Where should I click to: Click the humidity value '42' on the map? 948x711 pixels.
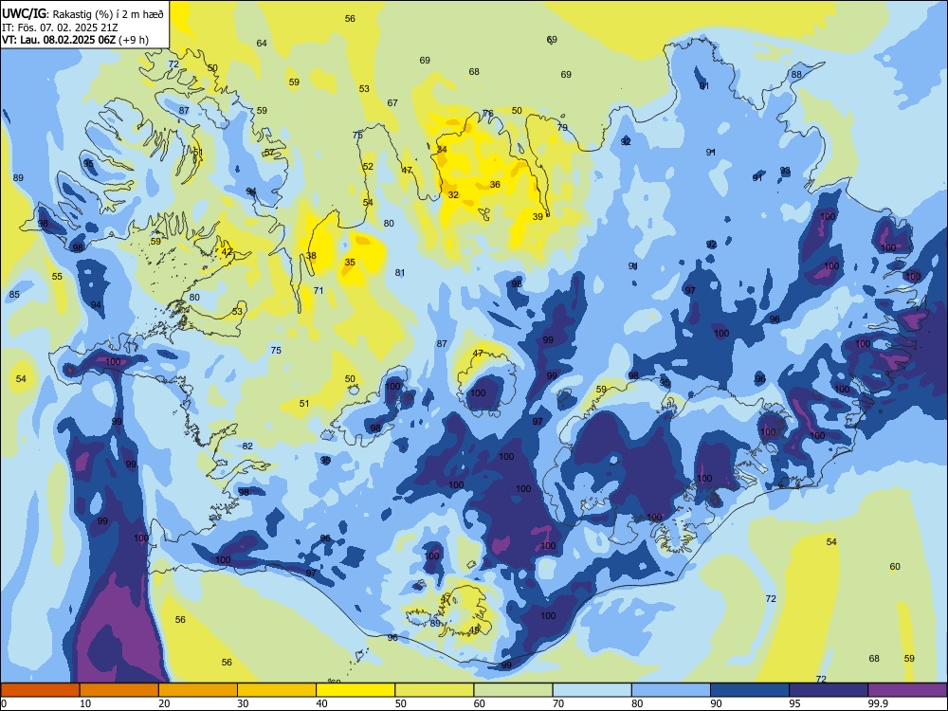pos(227,251)
